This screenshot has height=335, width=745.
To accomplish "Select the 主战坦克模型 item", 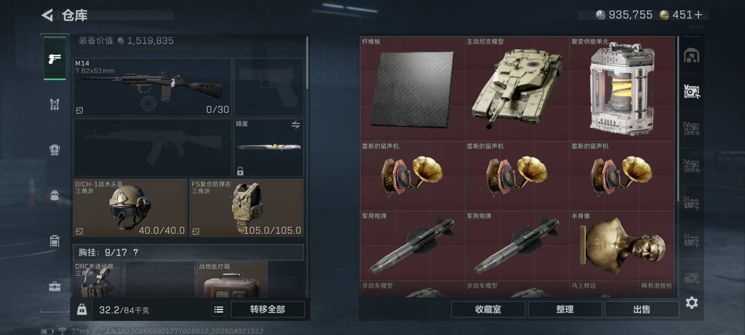I will tap(517, 88).
